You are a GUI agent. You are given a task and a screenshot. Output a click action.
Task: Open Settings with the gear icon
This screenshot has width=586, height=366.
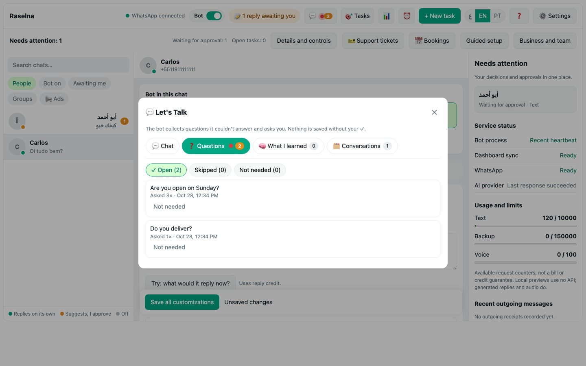(x=555, y=16)
